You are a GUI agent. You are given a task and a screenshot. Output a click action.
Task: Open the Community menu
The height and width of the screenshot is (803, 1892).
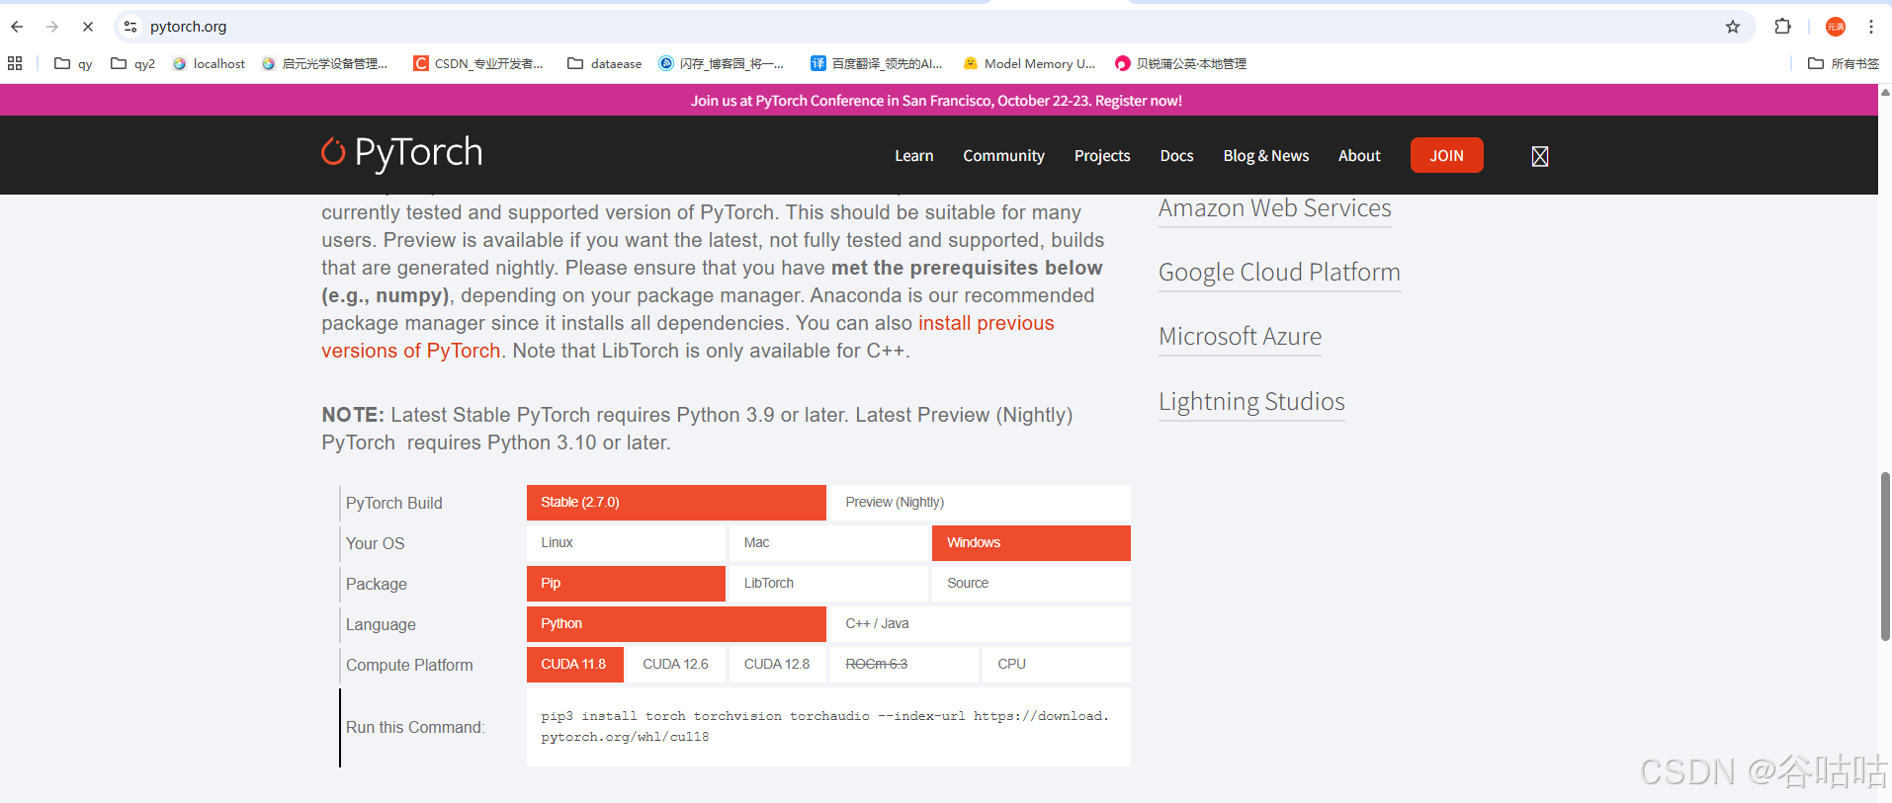1003,156
